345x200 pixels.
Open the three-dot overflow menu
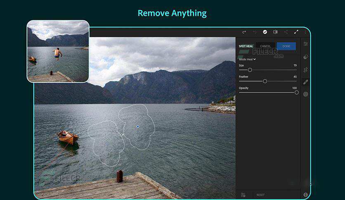pos(305,32)
